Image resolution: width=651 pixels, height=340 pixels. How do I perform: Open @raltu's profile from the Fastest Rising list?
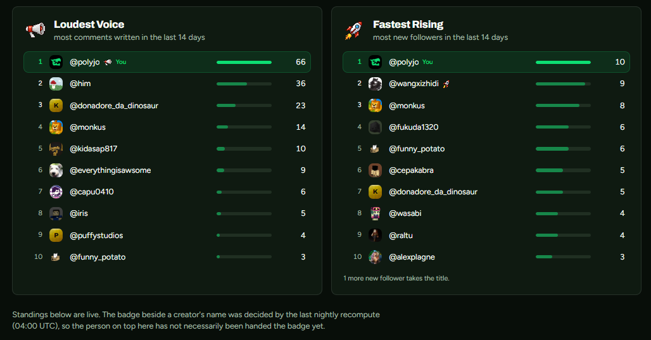coord(401,236)
